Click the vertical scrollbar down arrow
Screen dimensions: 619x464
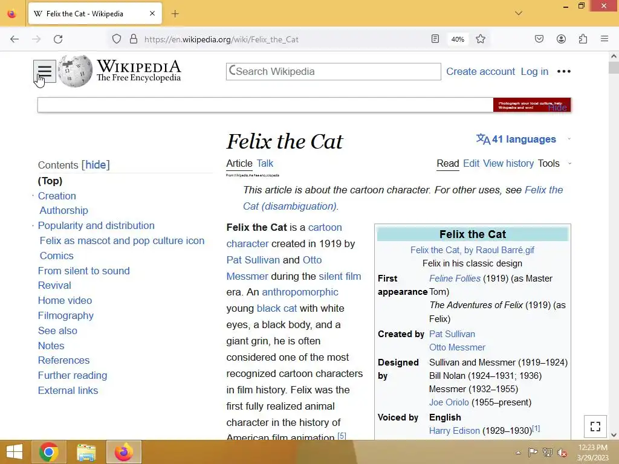tap(614, 435)
